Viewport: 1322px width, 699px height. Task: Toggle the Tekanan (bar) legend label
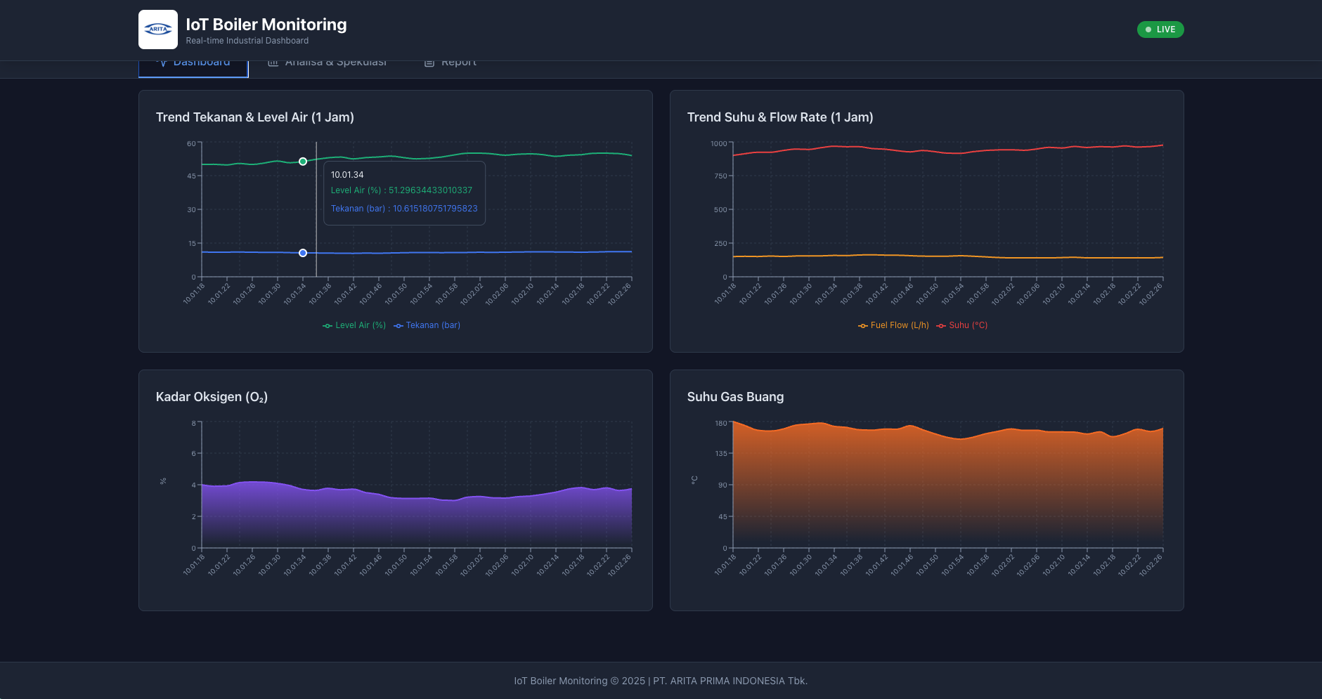click(433, 325)
